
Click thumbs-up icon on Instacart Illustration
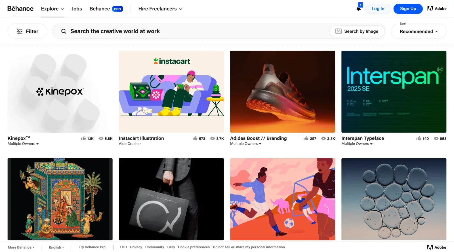click(195, 138)
